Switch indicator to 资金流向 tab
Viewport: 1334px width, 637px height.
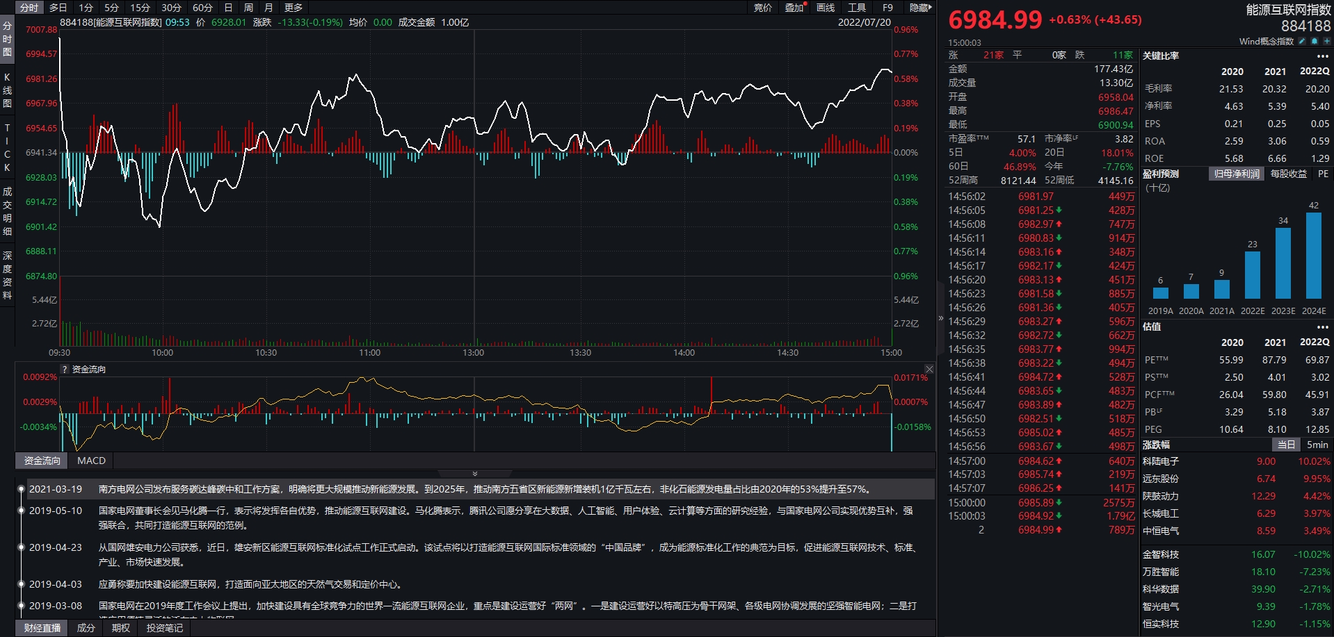click(x=42, y=461)
